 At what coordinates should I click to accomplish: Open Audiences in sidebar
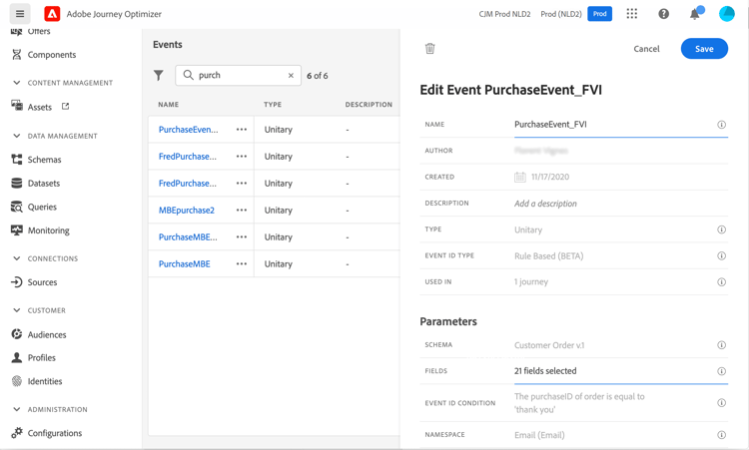tap(47, 334)
